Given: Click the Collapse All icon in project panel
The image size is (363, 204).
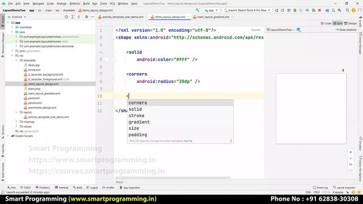Looking at the screenshot, I should pos(79,17).
